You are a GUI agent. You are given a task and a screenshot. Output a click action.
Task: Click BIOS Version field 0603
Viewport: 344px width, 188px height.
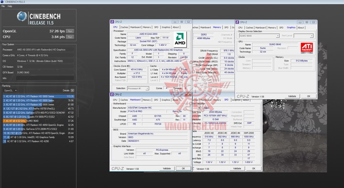(158, 137)
